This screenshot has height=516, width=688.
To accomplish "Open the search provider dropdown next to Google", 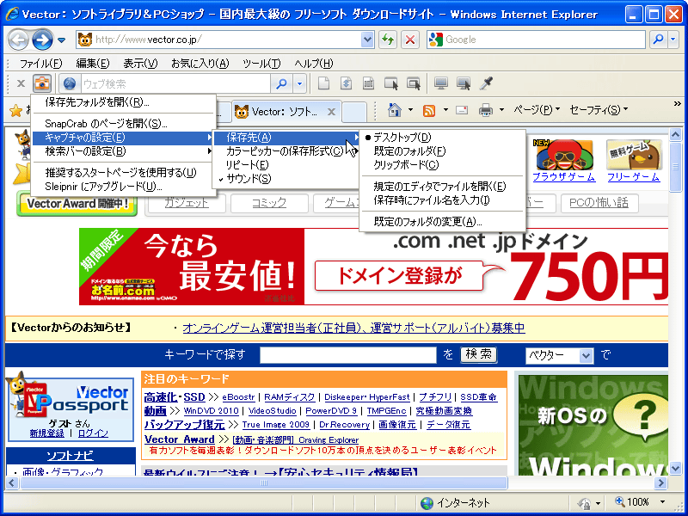I will pos(673,40).
